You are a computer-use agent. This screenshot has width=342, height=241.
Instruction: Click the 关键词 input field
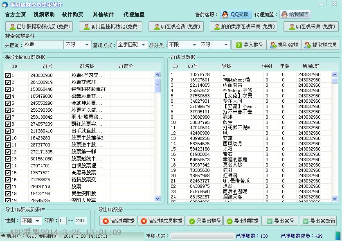click(x=43, y=45)
